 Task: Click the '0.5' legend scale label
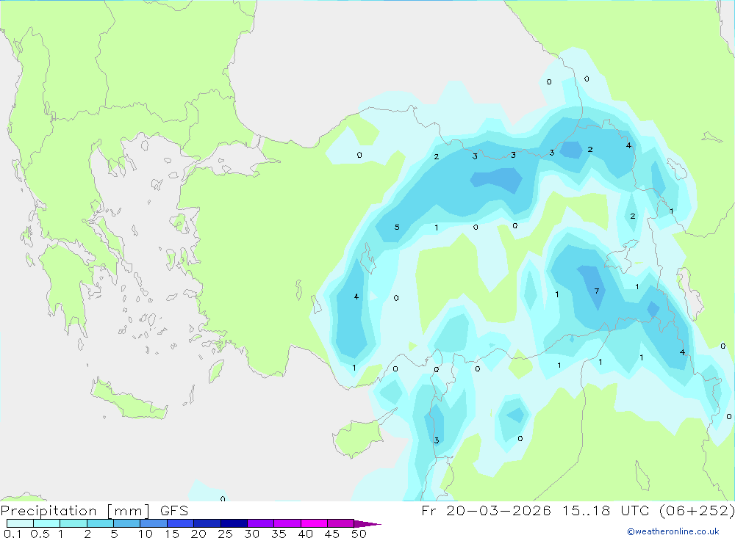40,534
